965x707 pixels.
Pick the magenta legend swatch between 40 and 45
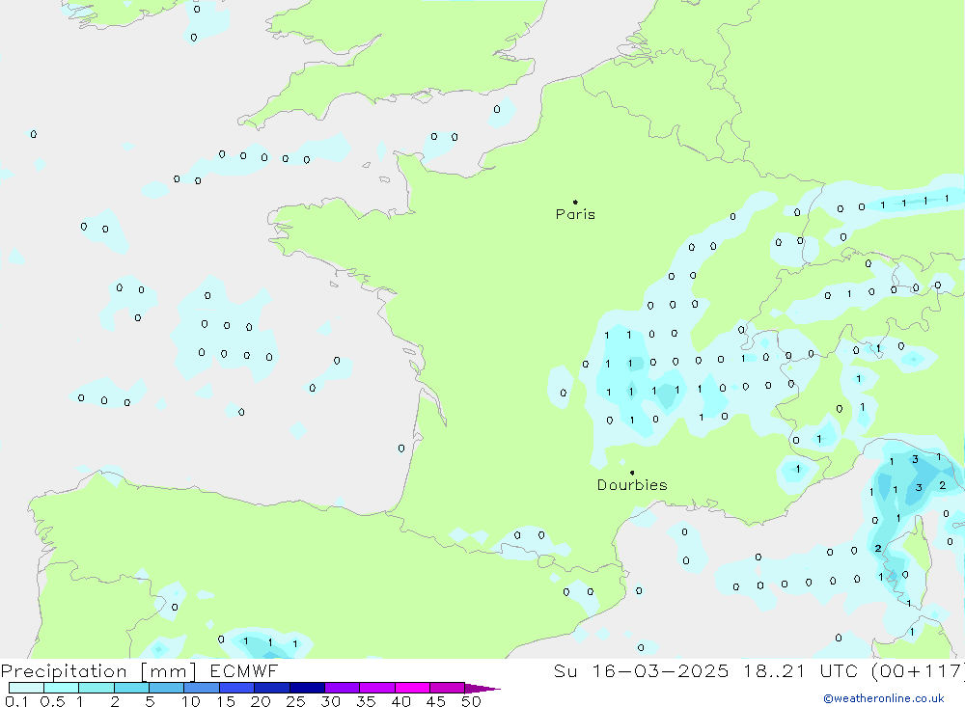tap(412, 688)
